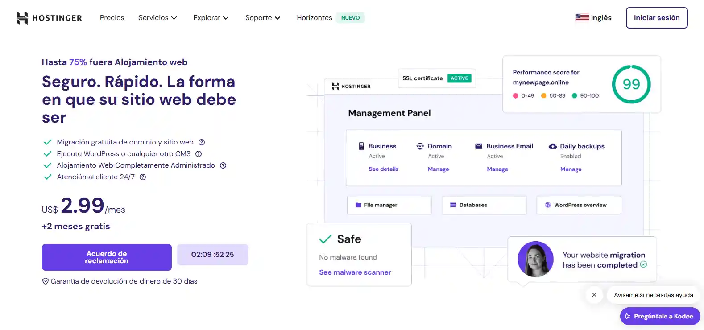Viewport: 704px width, 330px height.
Task: Click the shield icon by Garantía de devolución
Action: (45, 281)
